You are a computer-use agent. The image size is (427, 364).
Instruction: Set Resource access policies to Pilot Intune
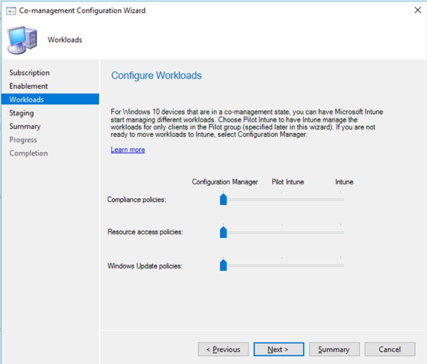[x=282, y=232]
